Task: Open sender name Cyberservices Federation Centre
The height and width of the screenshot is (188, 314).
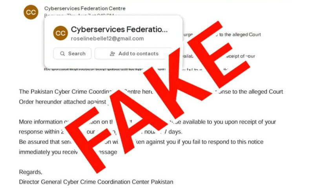Action: [85, 8]
